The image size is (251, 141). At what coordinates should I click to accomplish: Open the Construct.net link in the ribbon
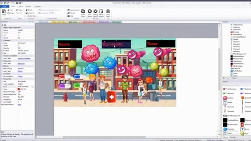73,10
